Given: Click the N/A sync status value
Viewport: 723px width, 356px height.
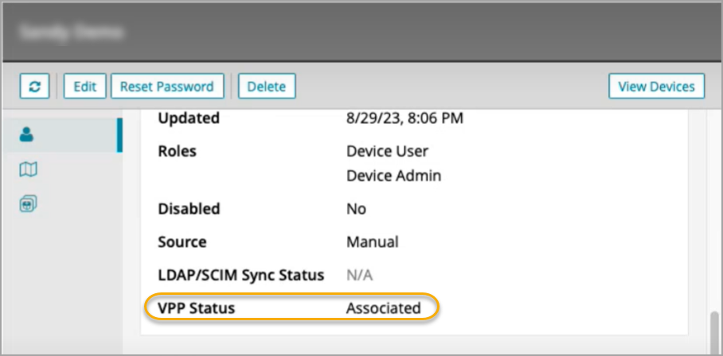Looking at the screenshot, I should 359,275.
